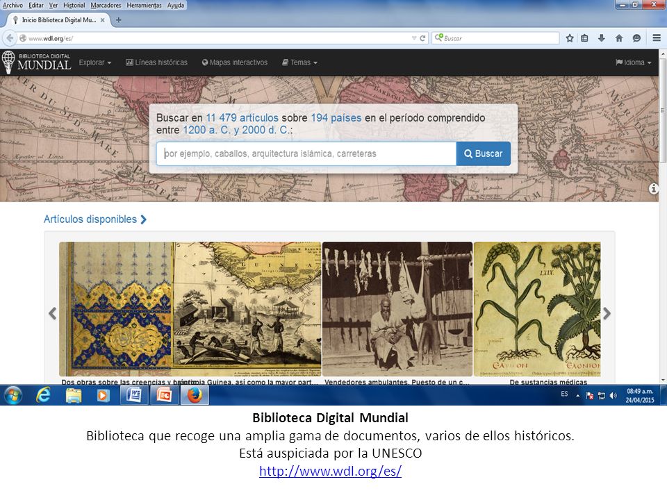Open the Idioma language dropdown
Viewport: 667px width, 500px height.
point(634,62)
